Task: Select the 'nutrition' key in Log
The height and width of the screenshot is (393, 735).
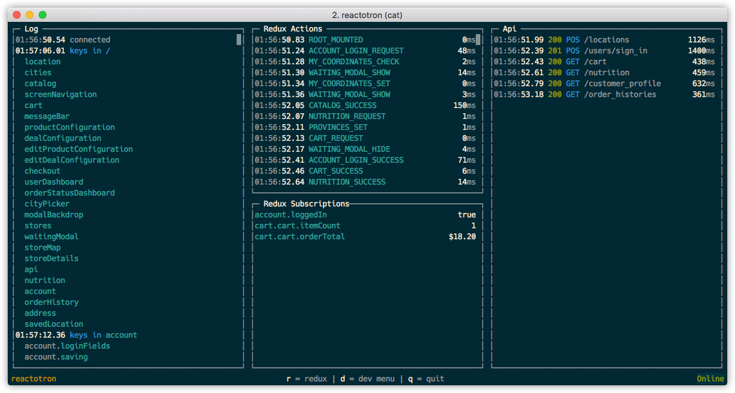Action: pos(44,280)
